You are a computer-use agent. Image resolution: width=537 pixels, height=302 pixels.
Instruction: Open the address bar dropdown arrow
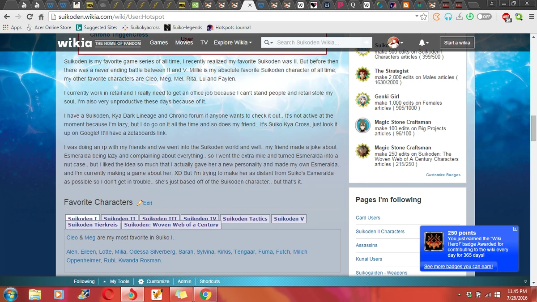click(417, 17)
